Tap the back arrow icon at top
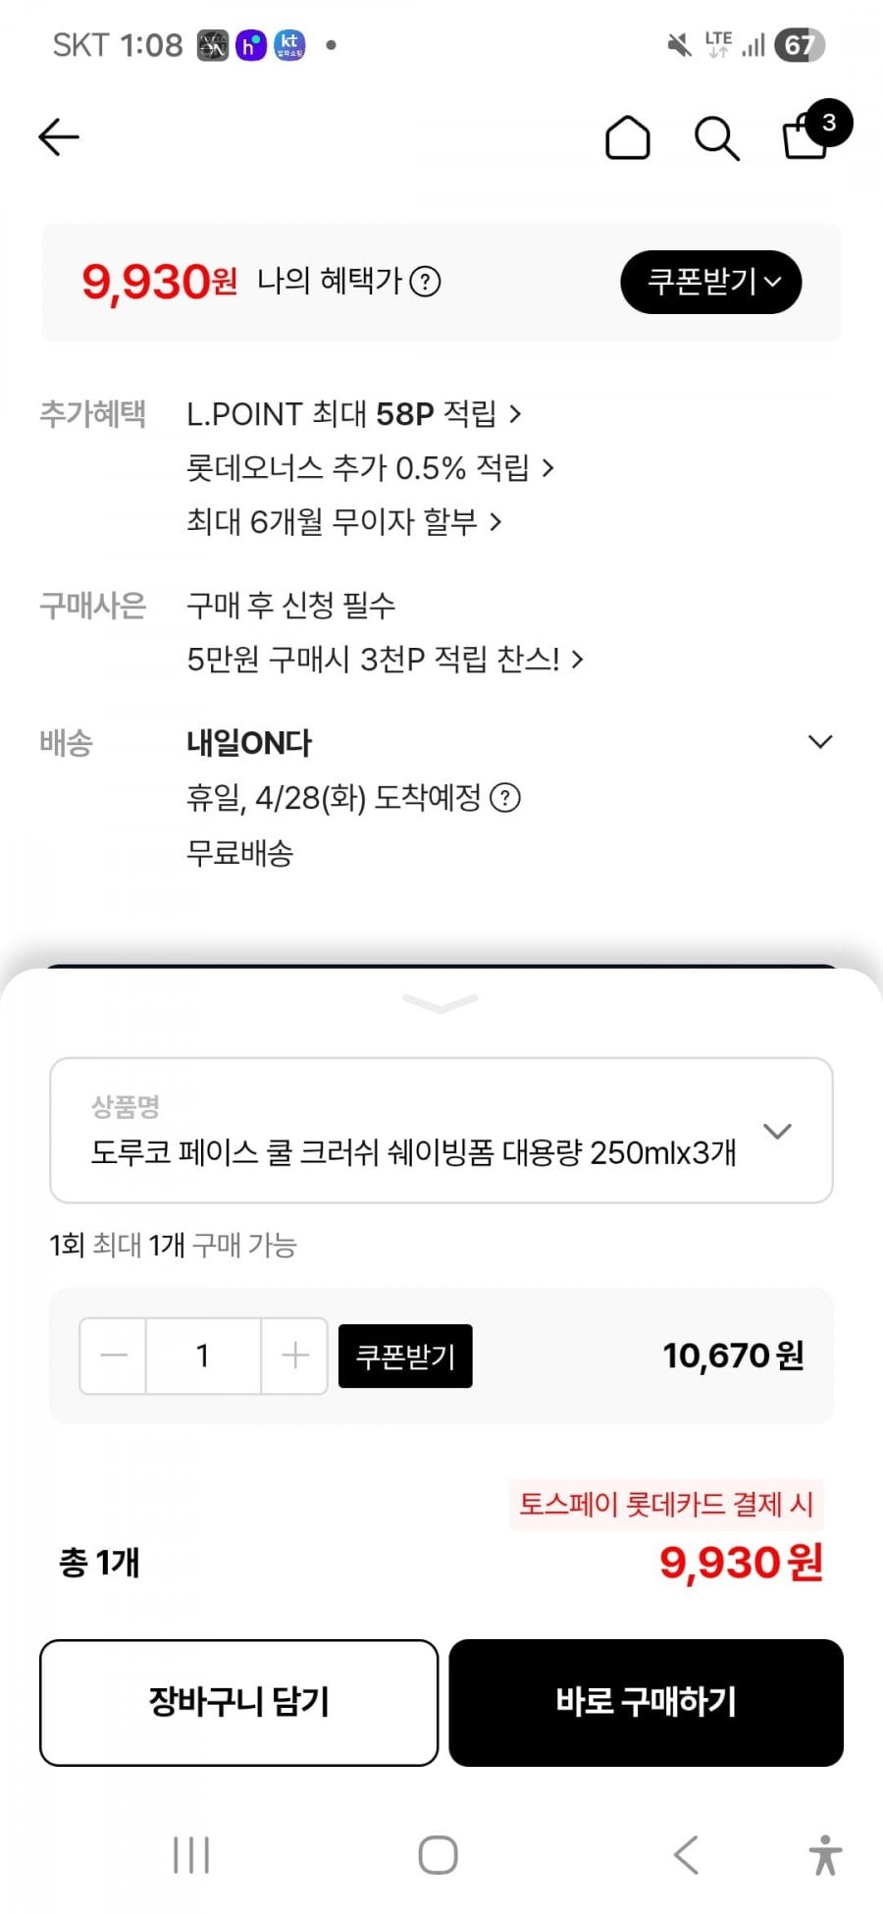Screen dimensions: 883x1914 point(59,137)
